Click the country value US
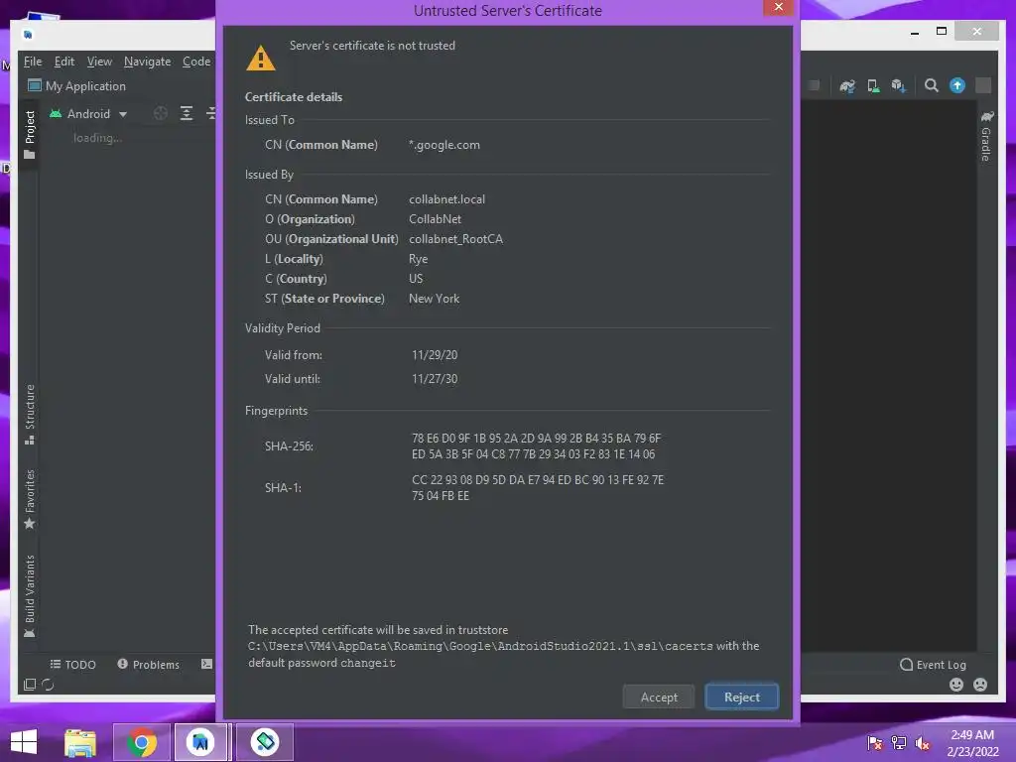Screen dimensions: 1016x762 416,279
